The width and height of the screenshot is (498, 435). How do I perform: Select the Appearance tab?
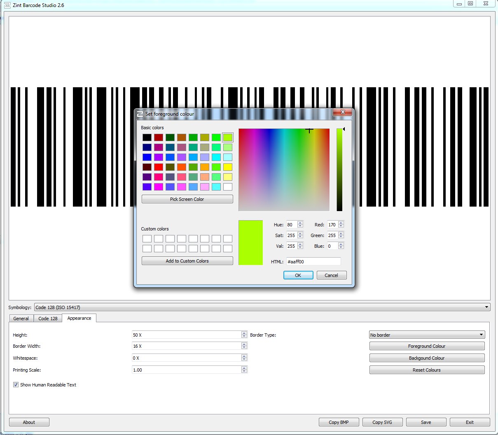coord(79,318)
